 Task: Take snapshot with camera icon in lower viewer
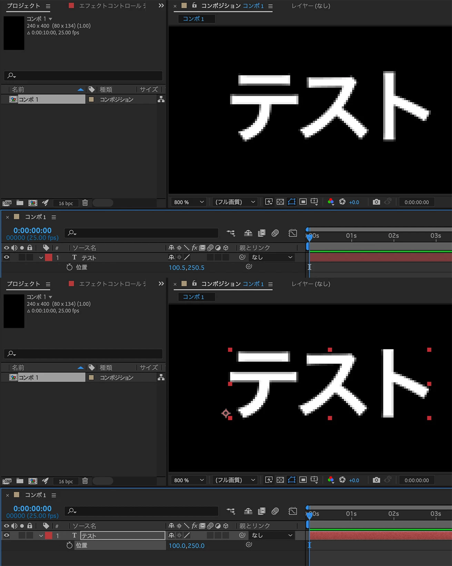(x=376, y=480)
